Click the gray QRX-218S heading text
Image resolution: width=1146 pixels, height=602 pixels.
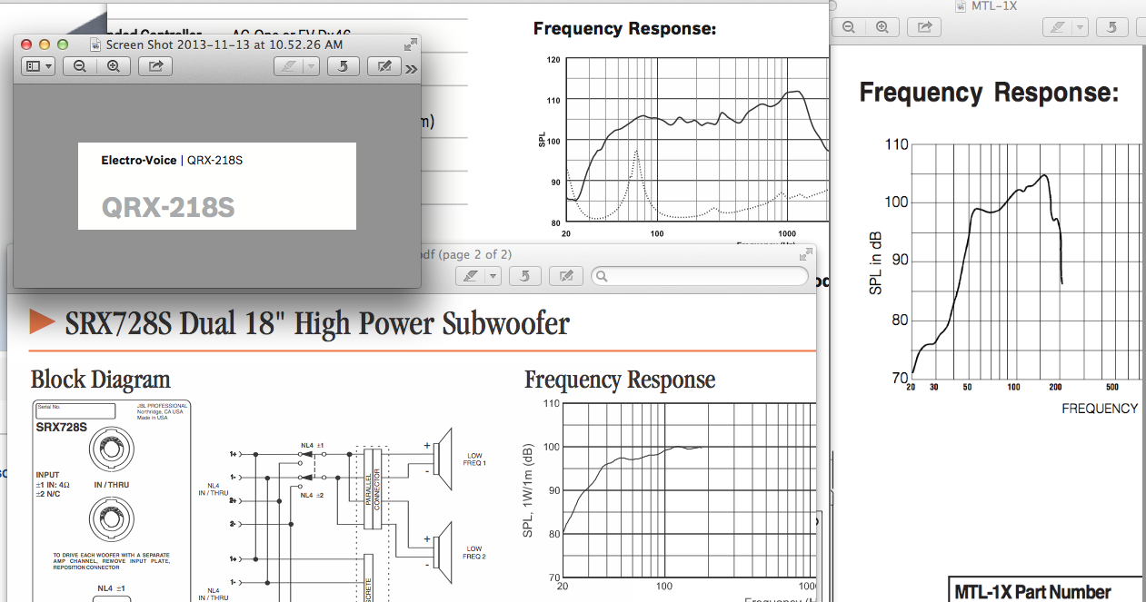[168, 208]
